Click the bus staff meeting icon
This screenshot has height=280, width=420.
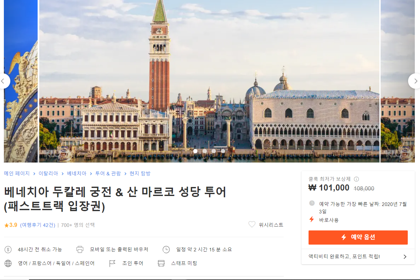point(161,263)
